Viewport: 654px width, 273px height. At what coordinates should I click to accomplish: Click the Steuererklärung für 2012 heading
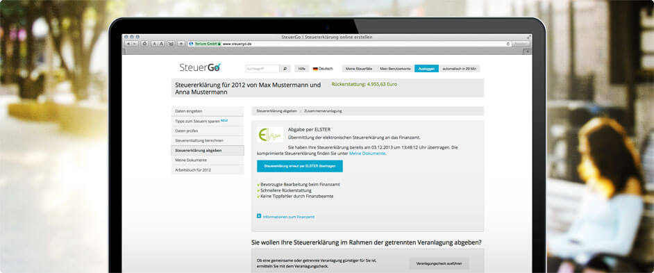(x=248, y=88)
